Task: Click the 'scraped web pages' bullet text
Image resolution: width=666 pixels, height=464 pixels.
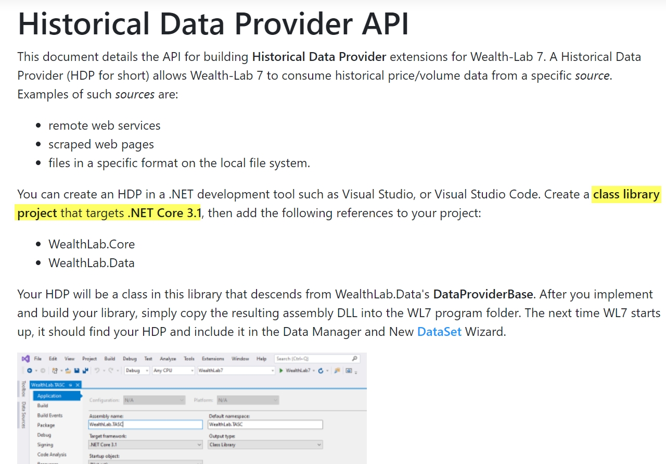Action: point(101,144)
